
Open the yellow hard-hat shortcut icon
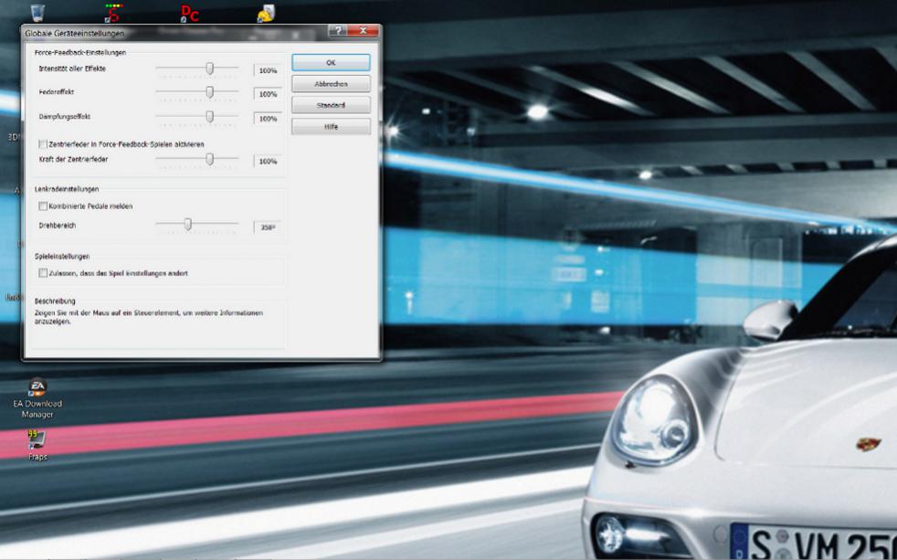[266, 13]
